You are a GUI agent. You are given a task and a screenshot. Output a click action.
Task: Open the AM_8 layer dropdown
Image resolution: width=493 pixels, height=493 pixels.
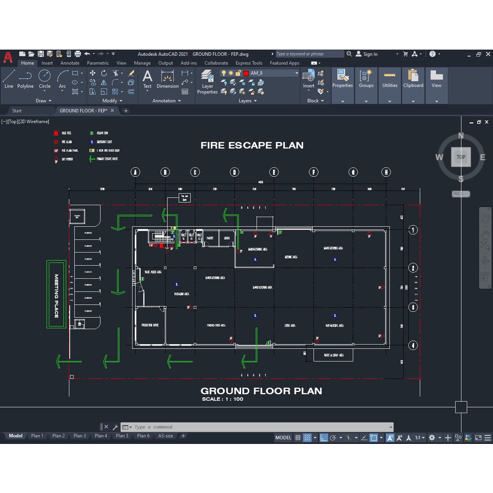(297, 73)
